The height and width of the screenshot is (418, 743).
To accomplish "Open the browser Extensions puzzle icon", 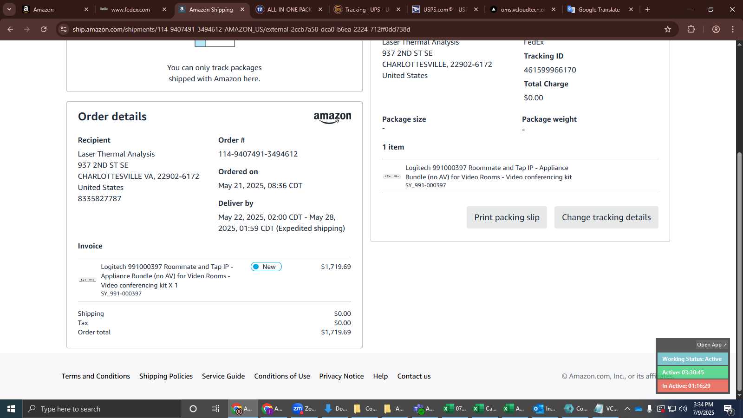I will [691, 29].
